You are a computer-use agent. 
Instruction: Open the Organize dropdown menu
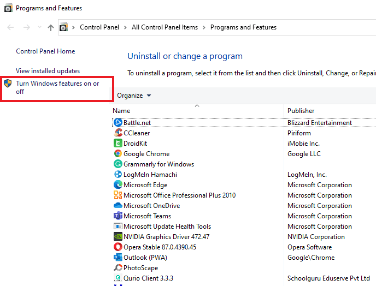tap(134, 96)
